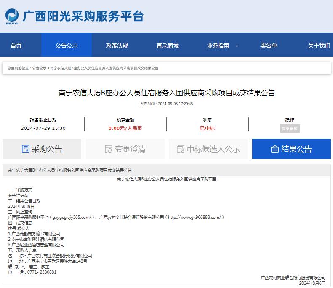Click the 采购公告 document icon

[x=26, y=149]
